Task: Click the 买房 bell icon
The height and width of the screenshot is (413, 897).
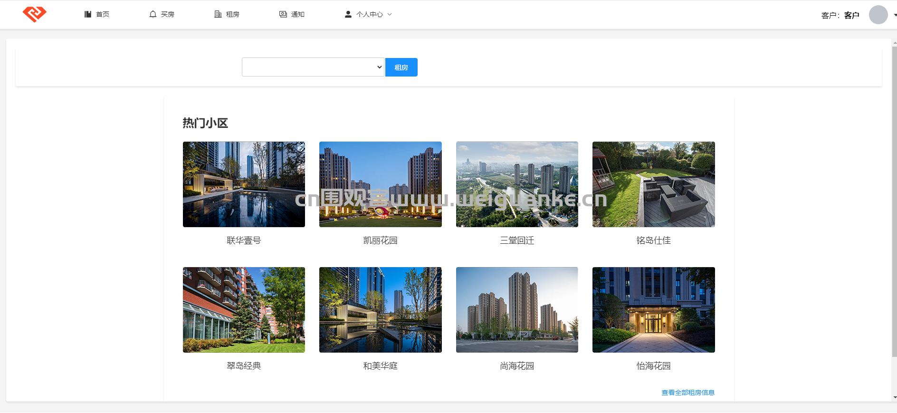Action: coord(153,14)
